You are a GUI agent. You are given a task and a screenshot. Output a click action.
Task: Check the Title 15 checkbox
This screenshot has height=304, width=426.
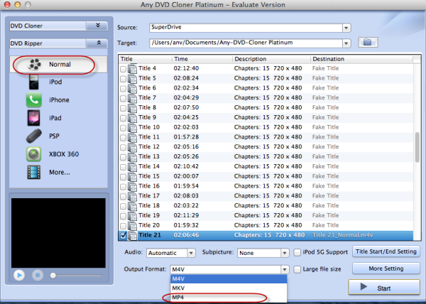[x=123, y=177]
